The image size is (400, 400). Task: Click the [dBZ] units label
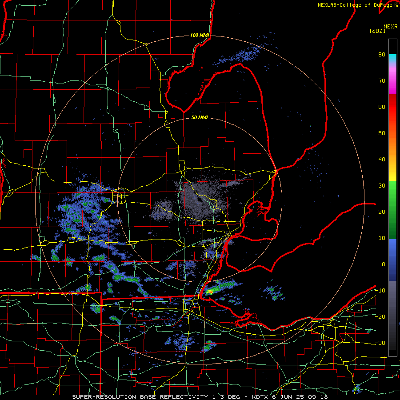(x=377, y=31)
